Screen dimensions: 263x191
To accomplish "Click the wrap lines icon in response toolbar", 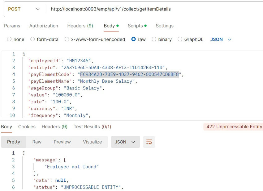I will click(149, 142).
